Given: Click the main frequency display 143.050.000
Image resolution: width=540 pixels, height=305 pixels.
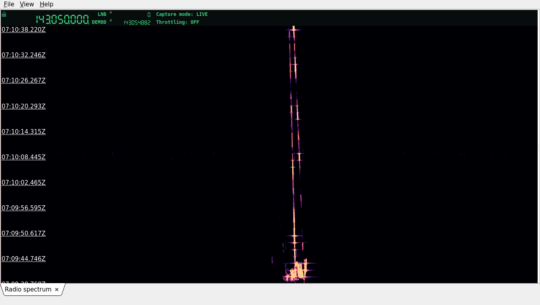Looking at the screenshot, I should pyautogui.click(x=62, y=19).
